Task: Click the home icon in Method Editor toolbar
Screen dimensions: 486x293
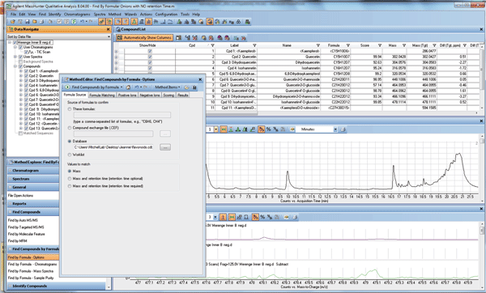Action: click(128, 87)
